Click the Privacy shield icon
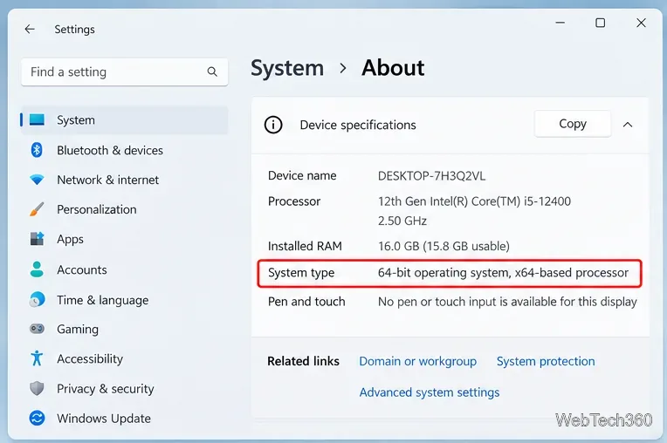This screenshot has height=443, width=667. tap(37, 388)
